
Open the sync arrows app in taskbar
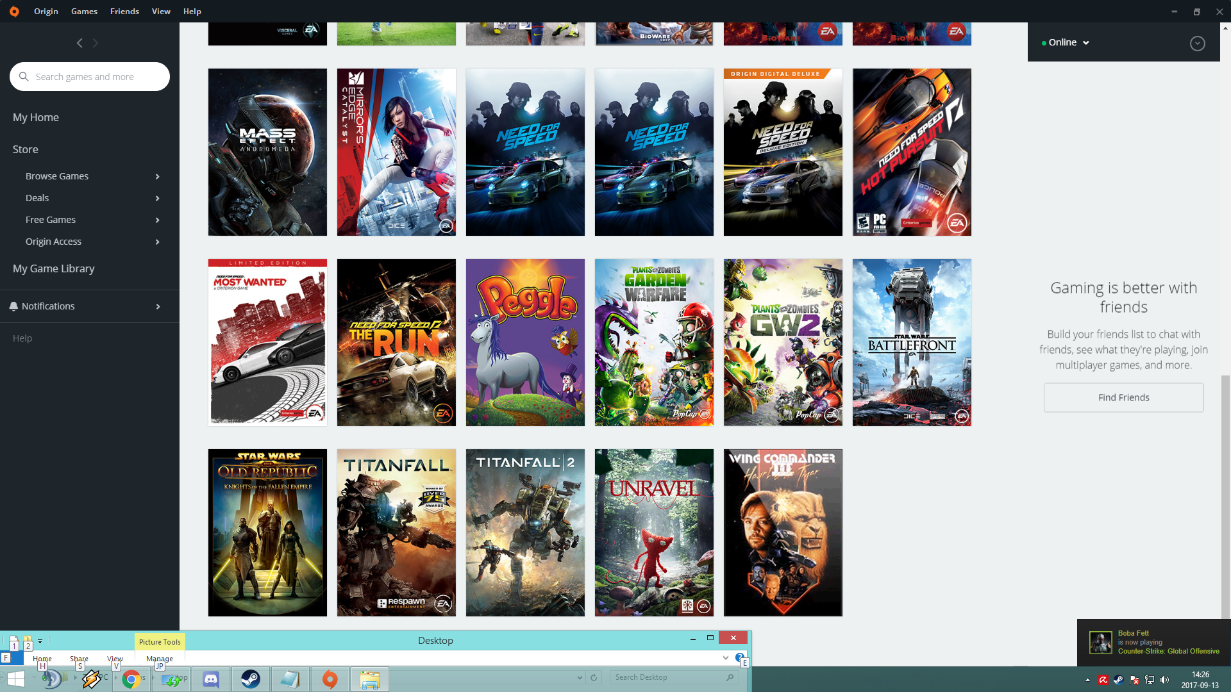pyautogui.click(x=171, y=679)
